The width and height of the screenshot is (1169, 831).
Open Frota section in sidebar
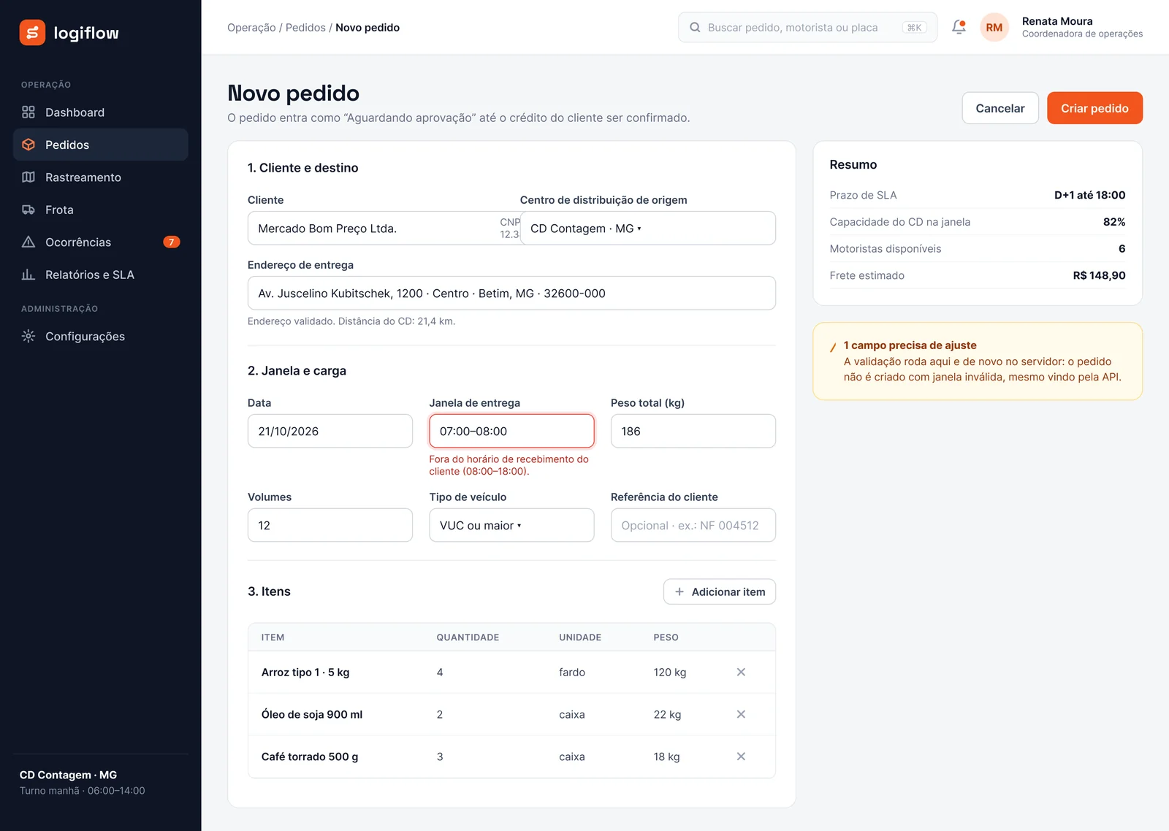(101, 210)
